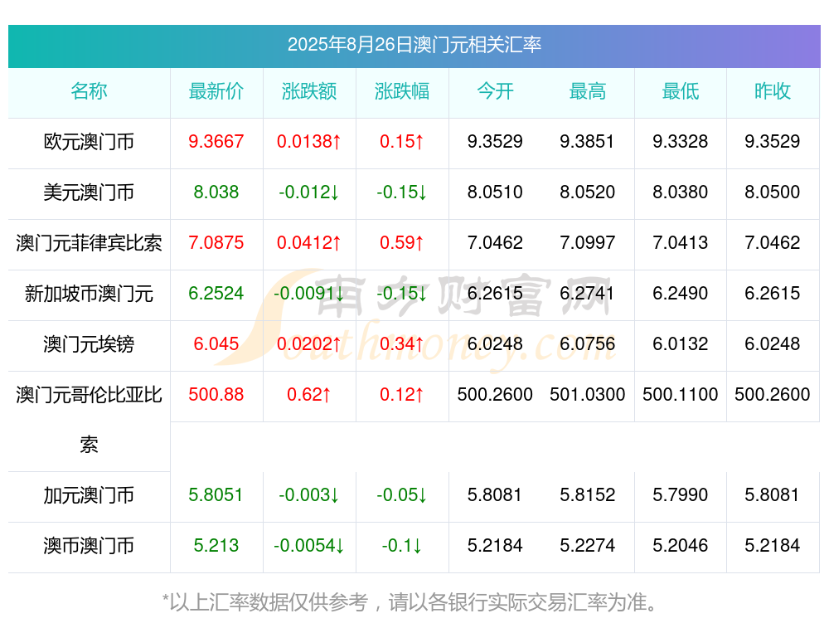Viewport: 829px width, 628px height.
Task: Select latest price 8.038
Action: pos(216,192)
